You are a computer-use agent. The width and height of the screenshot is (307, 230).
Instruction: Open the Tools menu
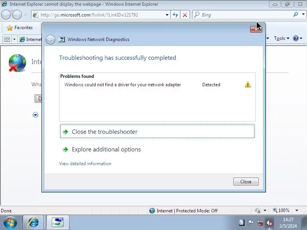[282, 38]
